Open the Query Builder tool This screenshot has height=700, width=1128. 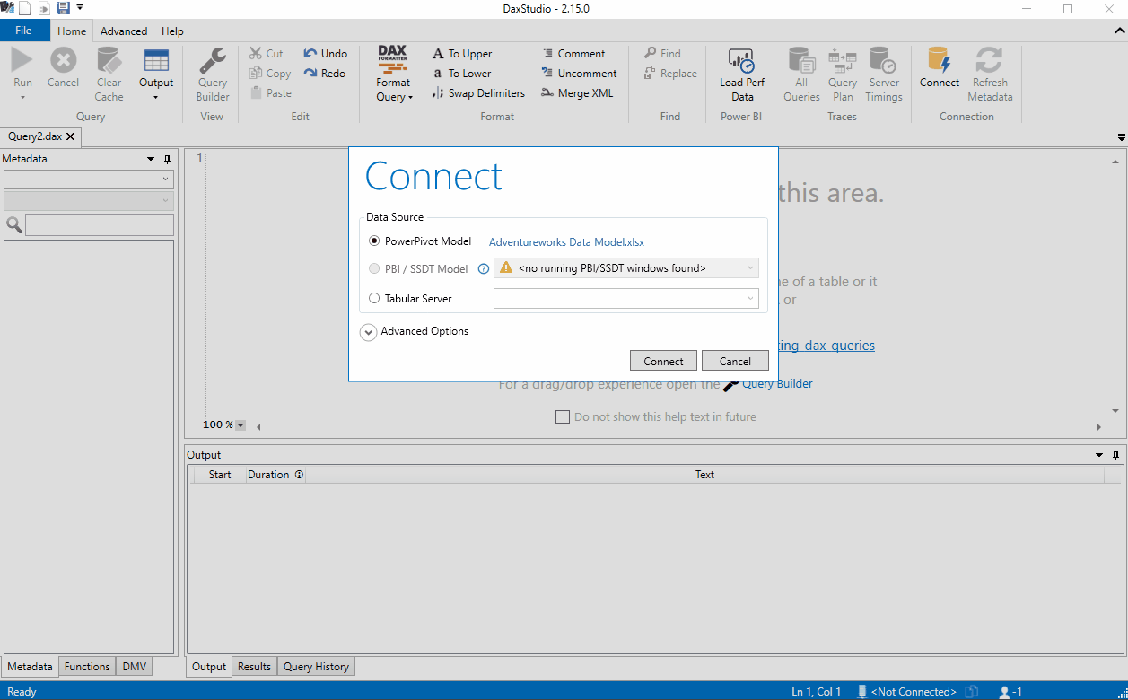click(213, 74)
